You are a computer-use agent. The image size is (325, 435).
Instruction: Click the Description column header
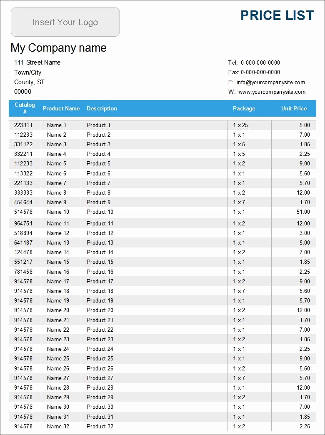(102, 108)
